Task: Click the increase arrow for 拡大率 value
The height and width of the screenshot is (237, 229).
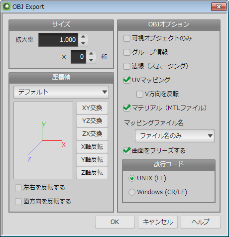Action: coord(83,36)
